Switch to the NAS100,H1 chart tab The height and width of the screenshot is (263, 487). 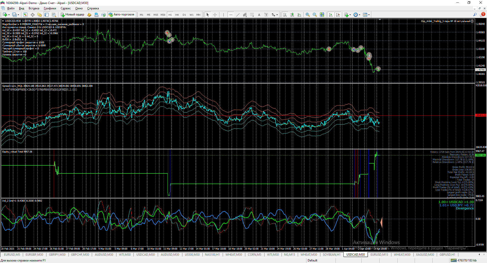(x=212, y=255)
